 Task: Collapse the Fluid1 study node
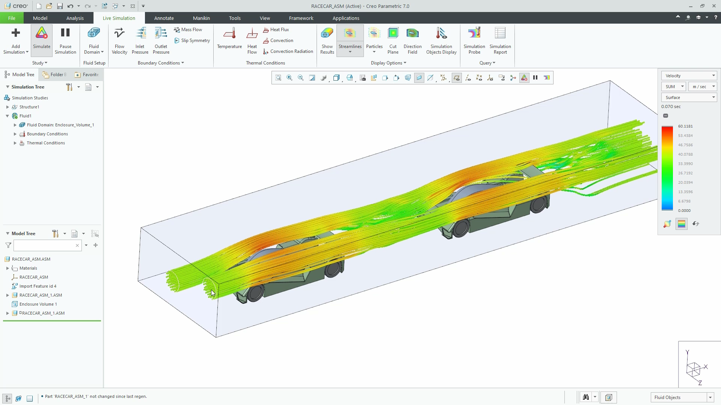8,116
